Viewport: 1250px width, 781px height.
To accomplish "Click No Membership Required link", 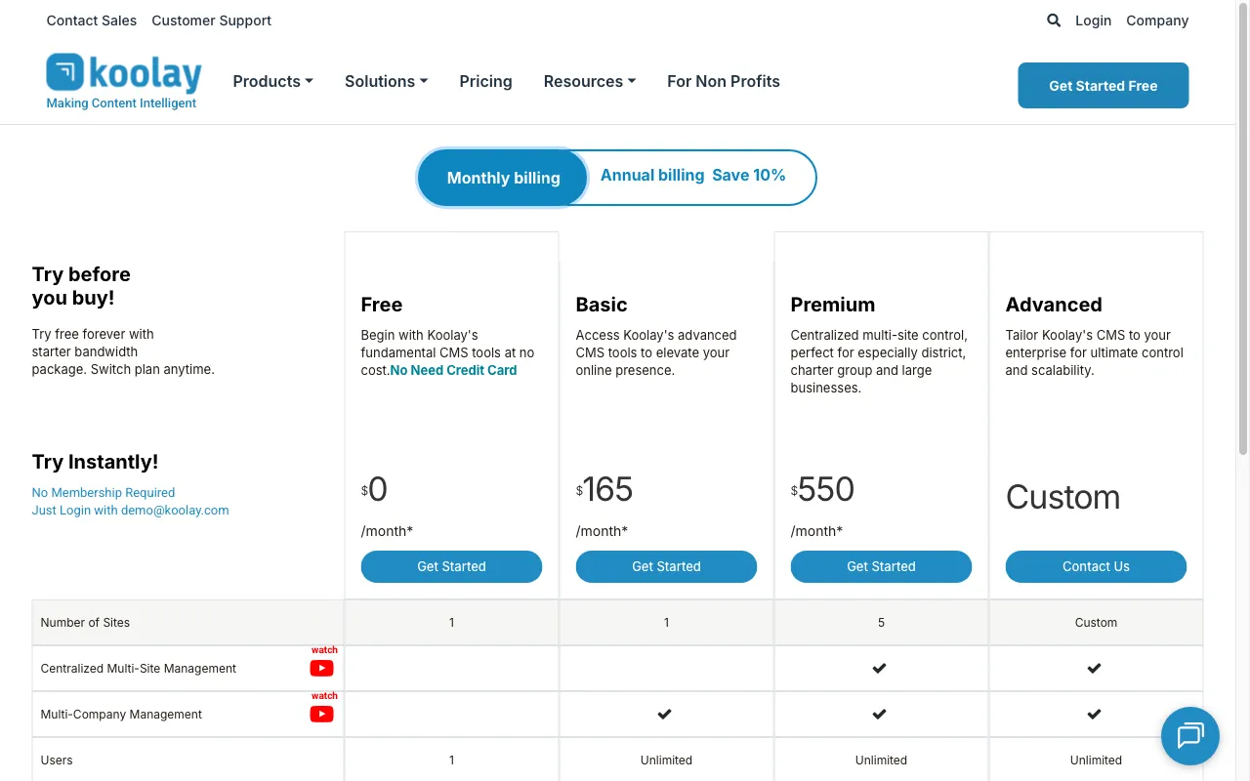I will pyautogui.click(x=104, y=493).
